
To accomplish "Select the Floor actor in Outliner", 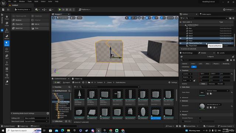I will [x=191, y=41].
